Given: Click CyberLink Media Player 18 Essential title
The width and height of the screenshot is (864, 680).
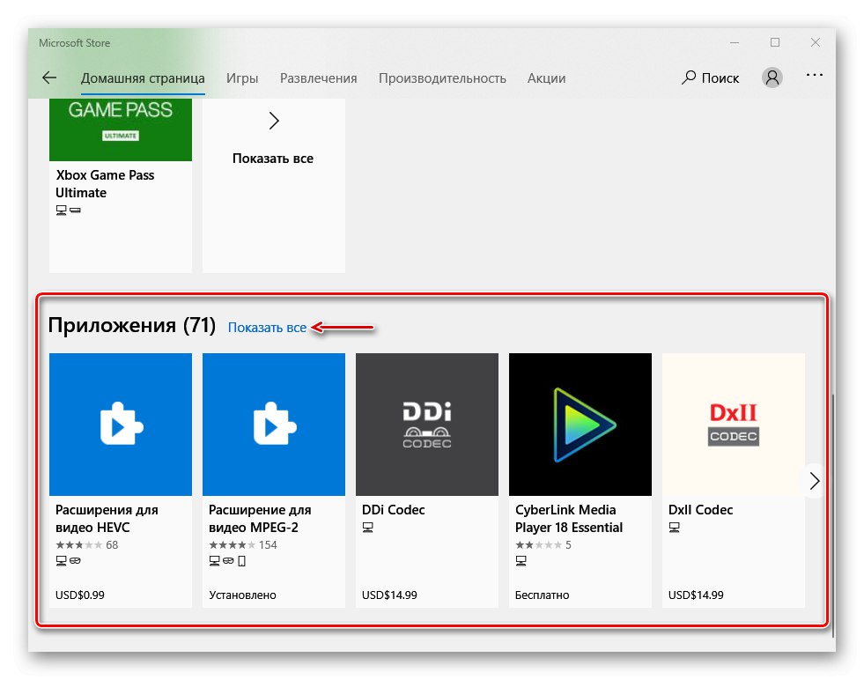Looking at the screenshot, I should (569, 519).
